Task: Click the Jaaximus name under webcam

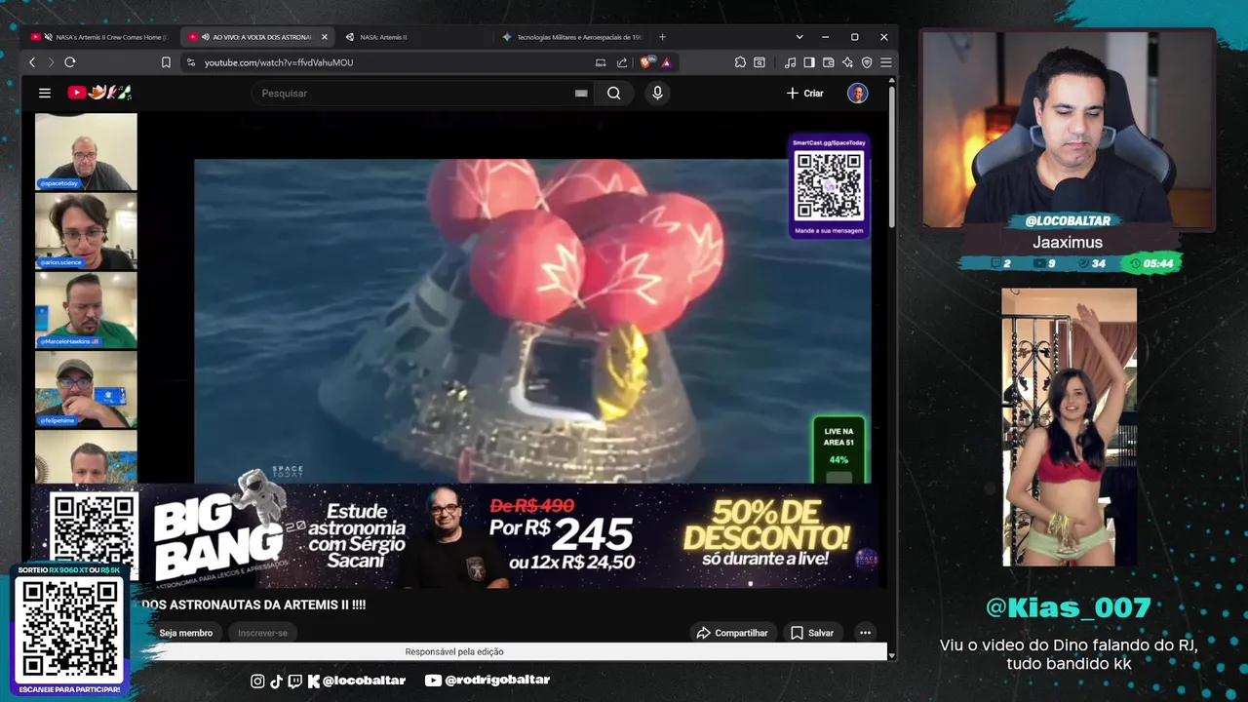Action: tap(1068, 243)
